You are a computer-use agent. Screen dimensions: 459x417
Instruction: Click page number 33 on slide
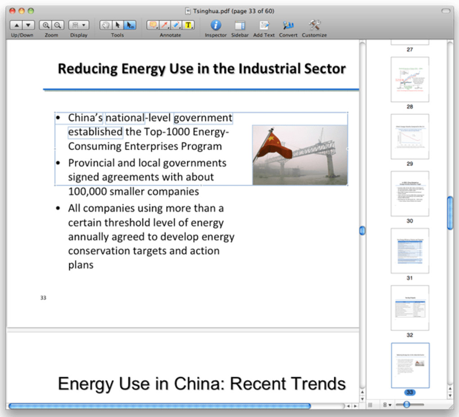43,298
